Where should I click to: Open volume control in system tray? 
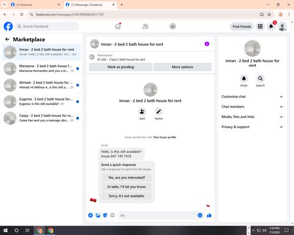[265, 230]
